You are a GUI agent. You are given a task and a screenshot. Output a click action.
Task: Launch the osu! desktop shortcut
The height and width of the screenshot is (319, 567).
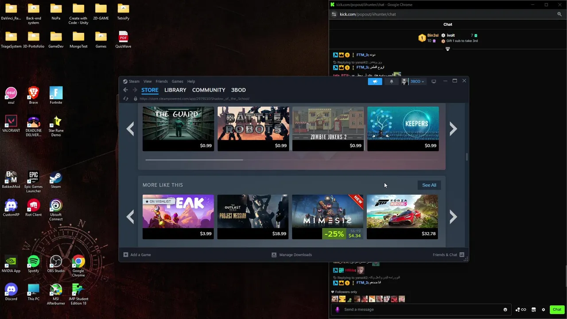[11, 95]
